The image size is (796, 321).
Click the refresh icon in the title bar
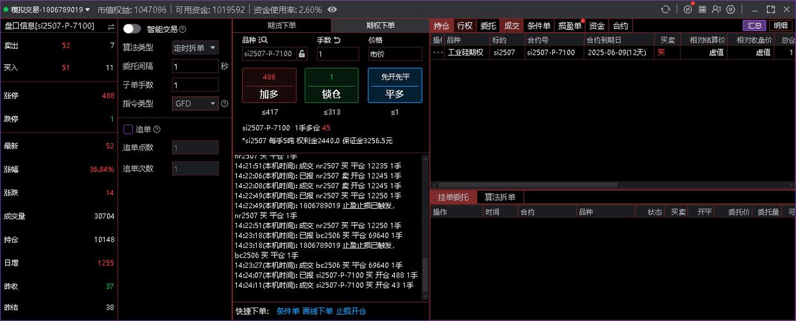[666, 10]
